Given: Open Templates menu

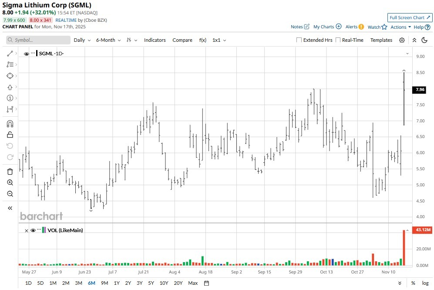Looking at the screenshot, I should (381, 40).
